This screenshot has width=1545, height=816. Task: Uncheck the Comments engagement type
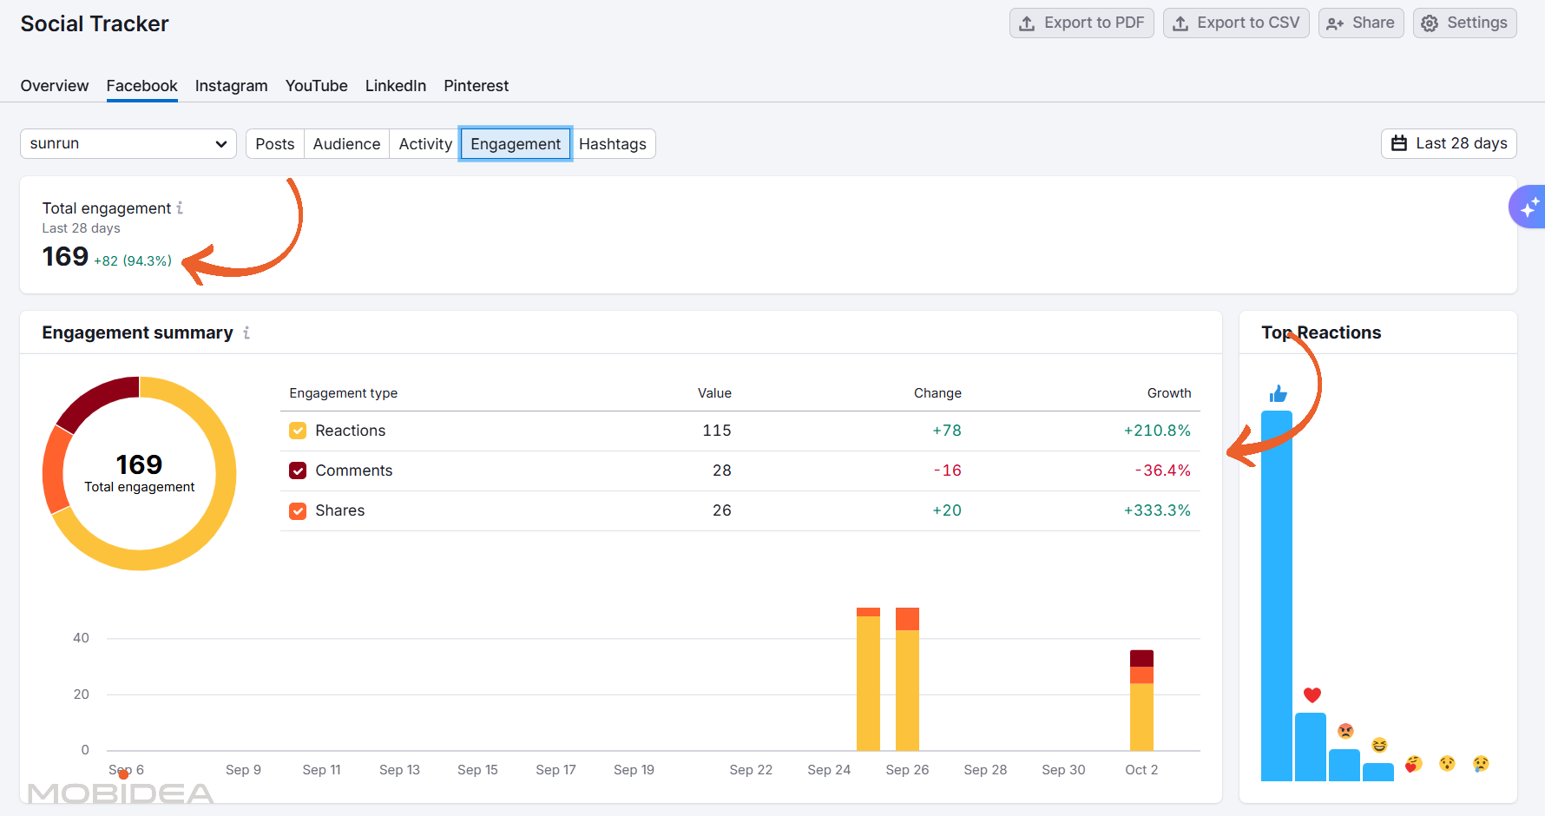click(298, 470)
